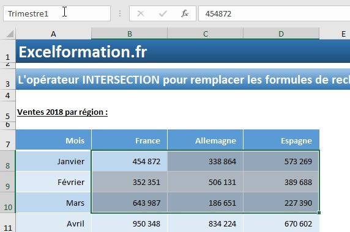Click the L'opérateur INTERSECTION heading cell

point(183,79)
